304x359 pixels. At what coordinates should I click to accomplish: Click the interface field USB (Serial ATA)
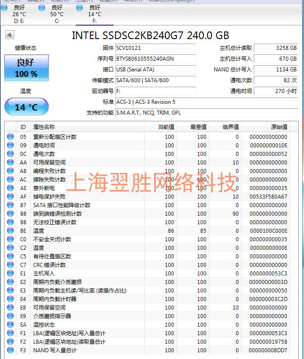[155, 70]
